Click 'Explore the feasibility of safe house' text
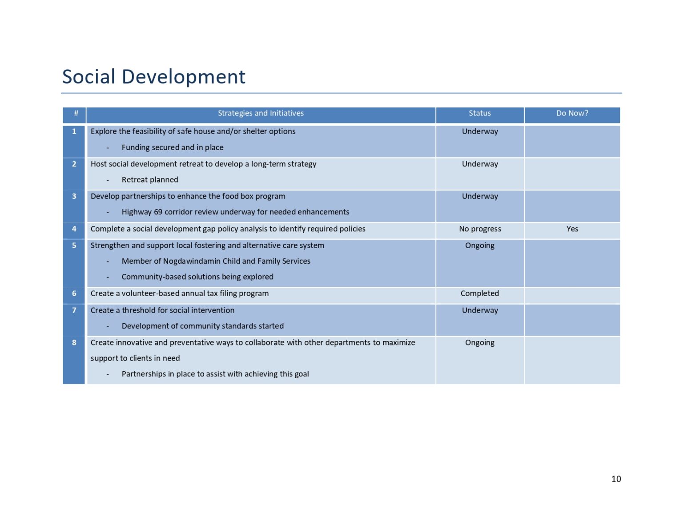Image resolution: width=683 pixels, height=527 pixels. click(x=193, y=131)
